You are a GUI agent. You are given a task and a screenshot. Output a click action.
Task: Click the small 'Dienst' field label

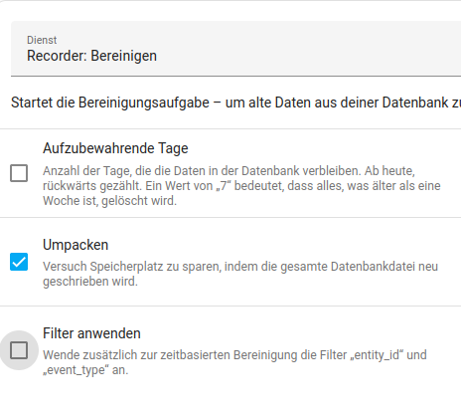42,40
